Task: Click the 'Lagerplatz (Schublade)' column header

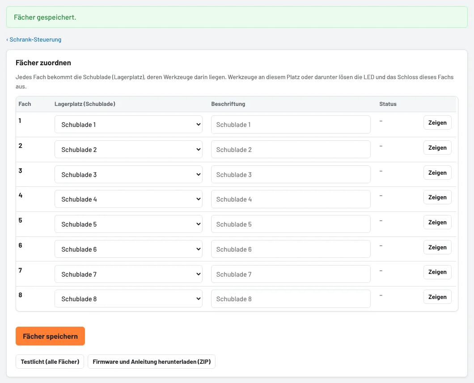Action: point(85,104)
